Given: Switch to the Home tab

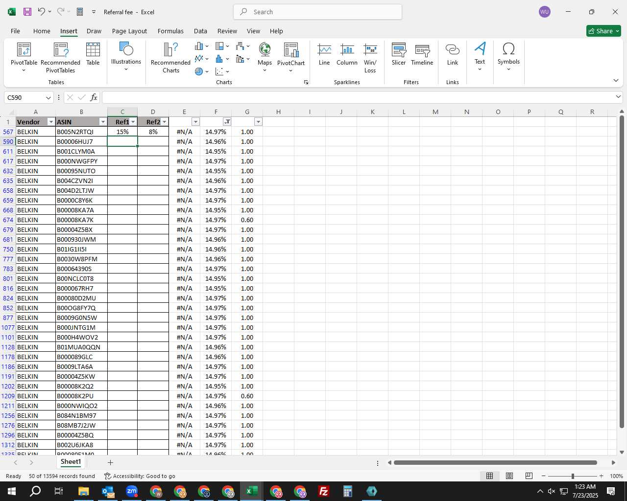Looking at the screenshot, I should (x=42, y=31).
